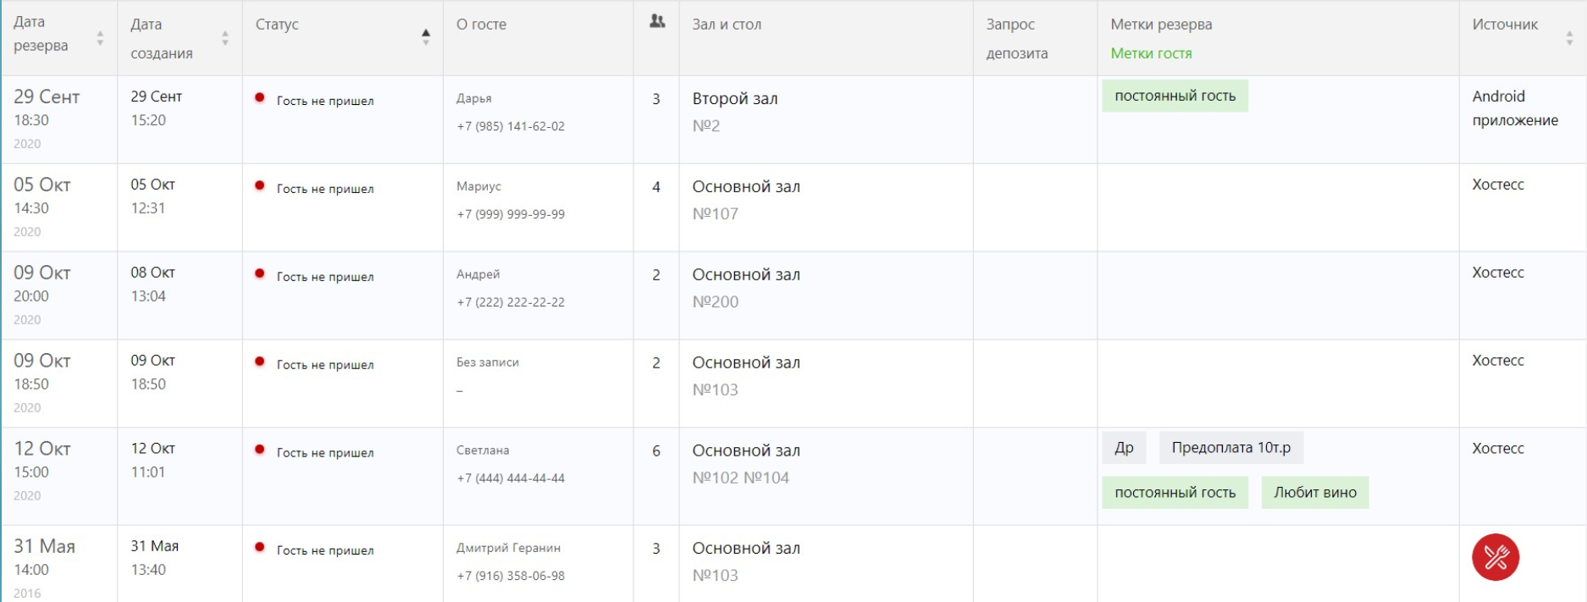Click the Любит вино guest tag
This screenshot has height=602, width=1587.
[1314, 493]
